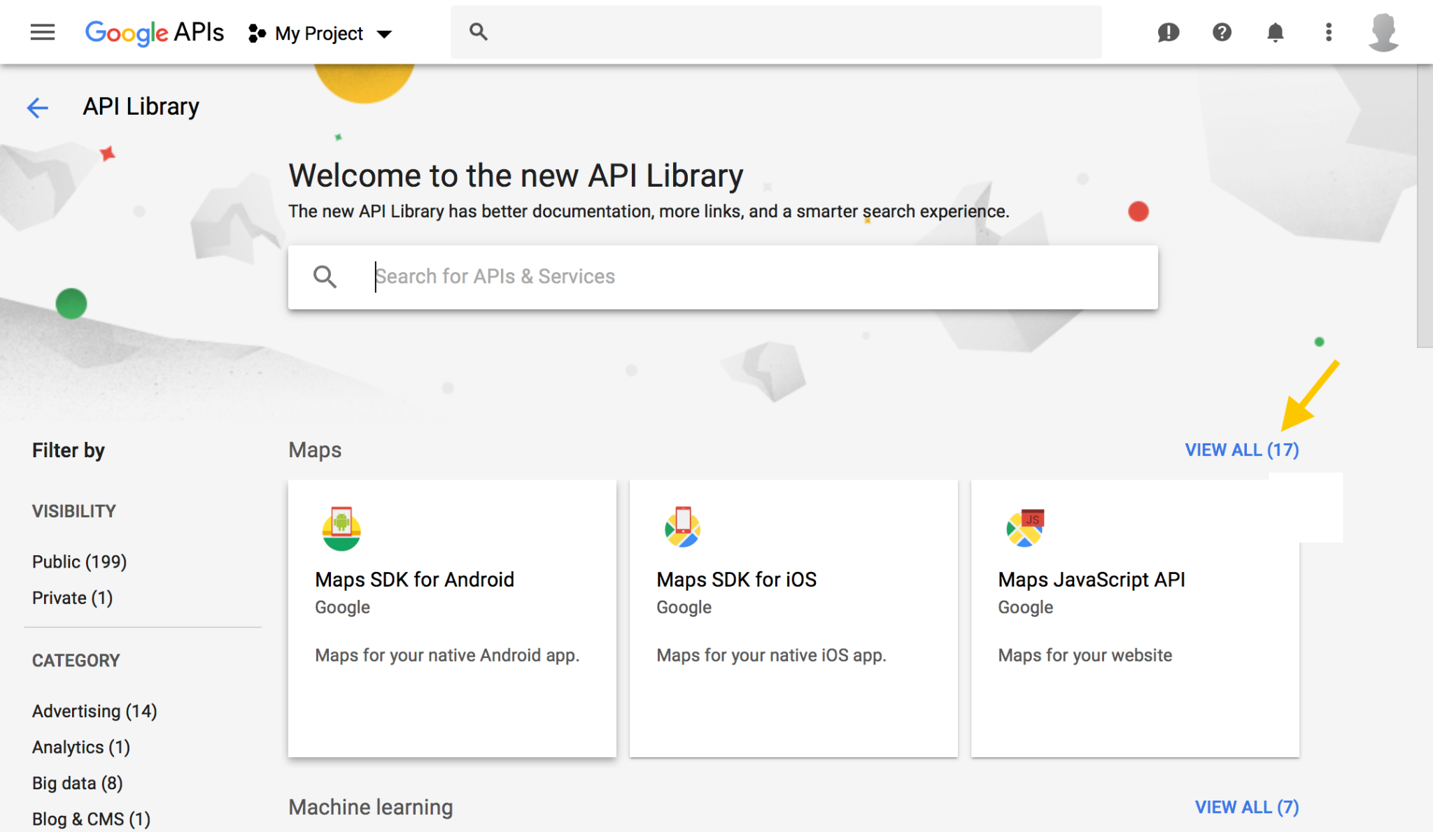Viewport: 1433px width, 832px height.
Task: Open the hamburger navigation menu
Action: click(x=43, y=32)
